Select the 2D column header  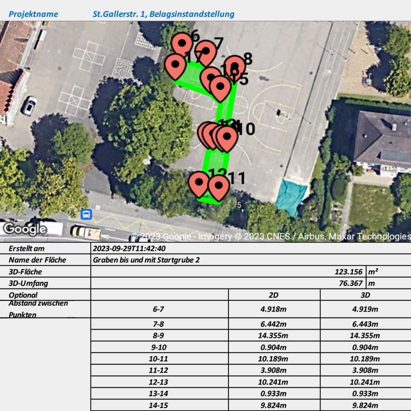(274, 295)
